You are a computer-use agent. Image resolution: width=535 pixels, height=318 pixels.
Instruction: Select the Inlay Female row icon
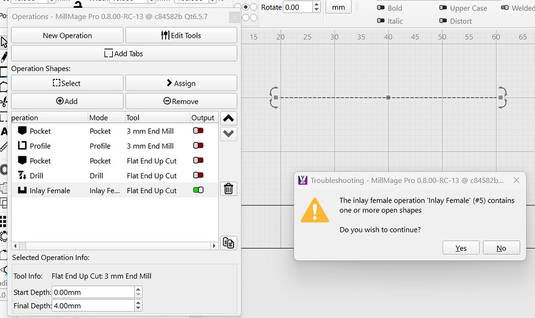point(22,190)
